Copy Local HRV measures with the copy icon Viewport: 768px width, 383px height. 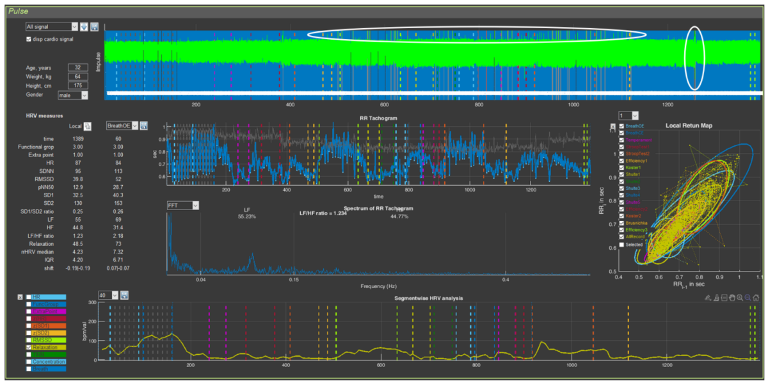pos(88,126)
